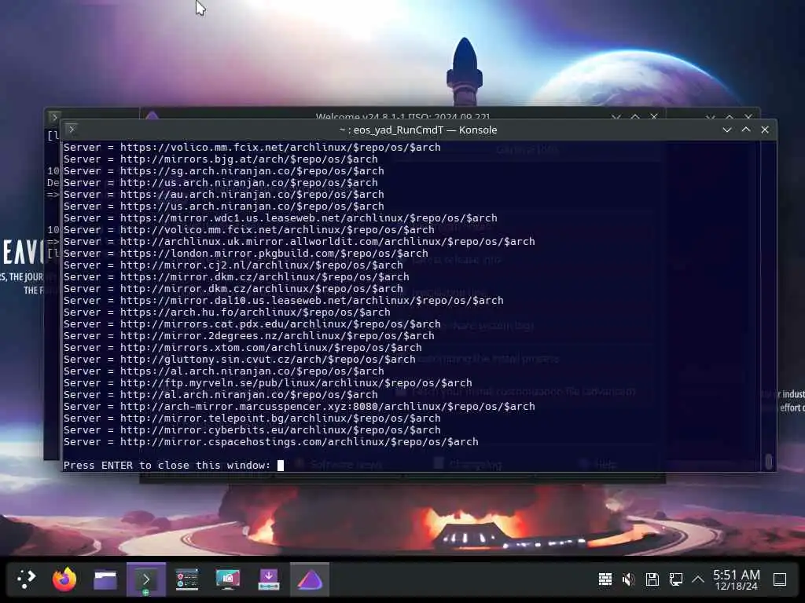Open the wired network tray icon

pos(675,579)
